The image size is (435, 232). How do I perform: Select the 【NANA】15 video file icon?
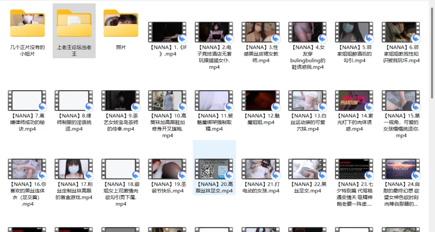[x=401, y=101]
